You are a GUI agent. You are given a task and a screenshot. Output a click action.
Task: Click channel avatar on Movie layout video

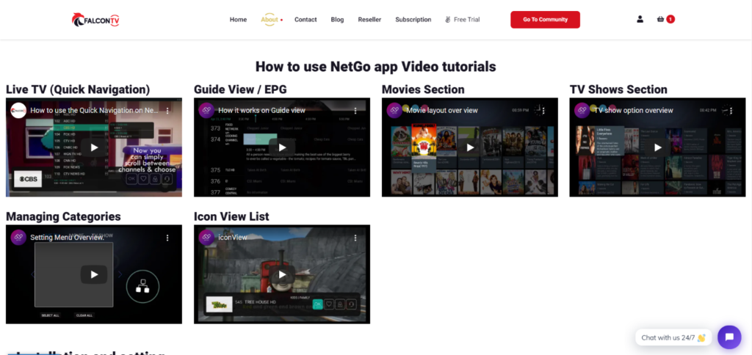tap(394, 110)
